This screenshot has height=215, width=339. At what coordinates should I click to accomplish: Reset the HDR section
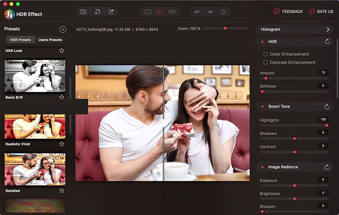coord(327,41)
